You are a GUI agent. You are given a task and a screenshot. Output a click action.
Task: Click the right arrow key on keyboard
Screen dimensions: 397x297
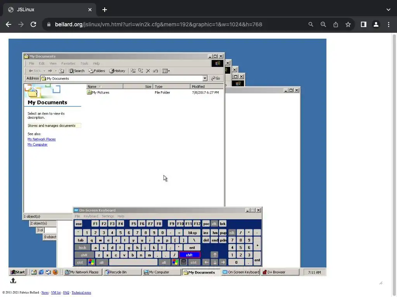click(x=223, y=263)
